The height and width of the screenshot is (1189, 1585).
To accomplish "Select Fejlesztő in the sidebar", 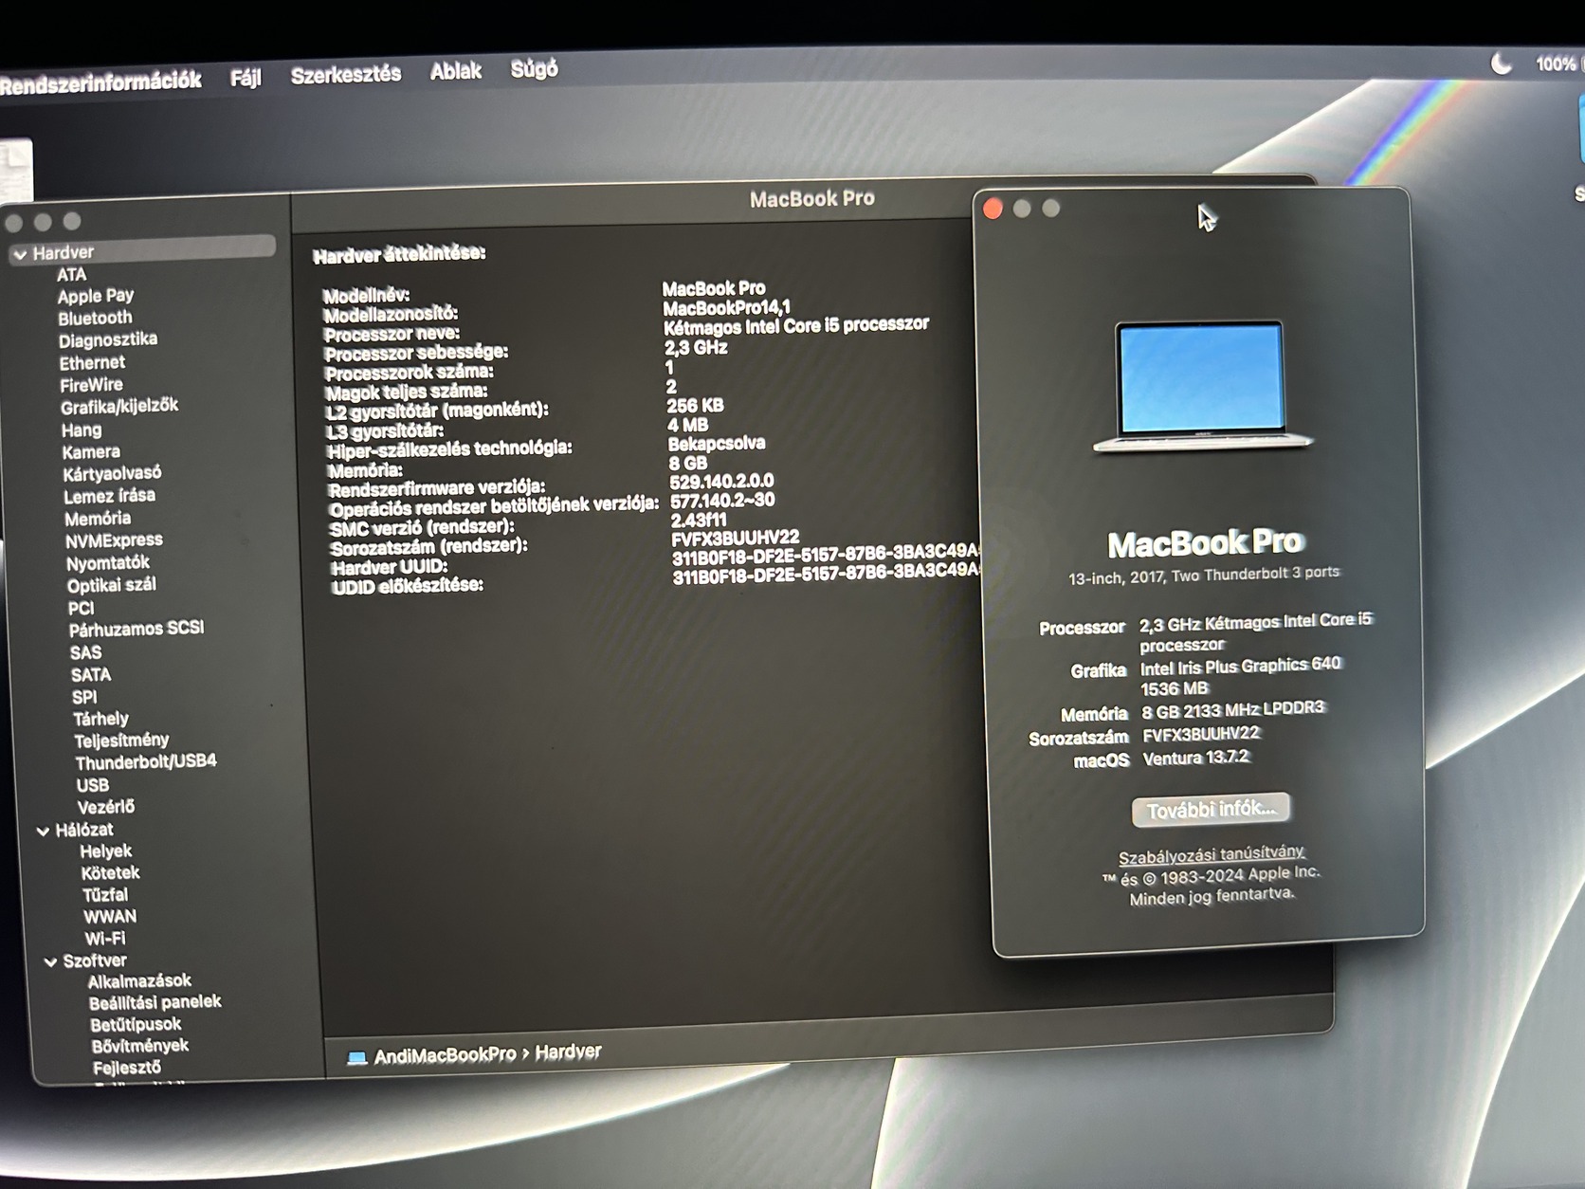I will pos(127,1069).
